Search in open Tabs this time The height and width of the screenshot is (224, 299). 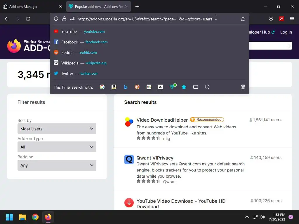click(x=195, y=87)
